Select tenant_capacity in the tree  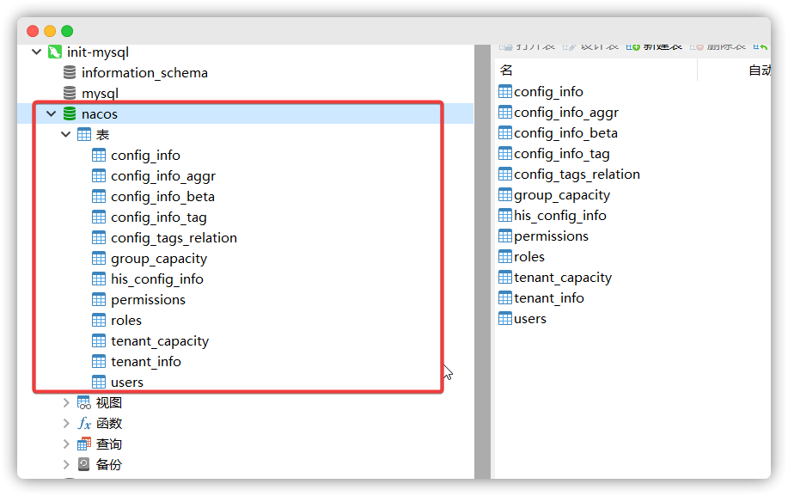tap(160, 340)
